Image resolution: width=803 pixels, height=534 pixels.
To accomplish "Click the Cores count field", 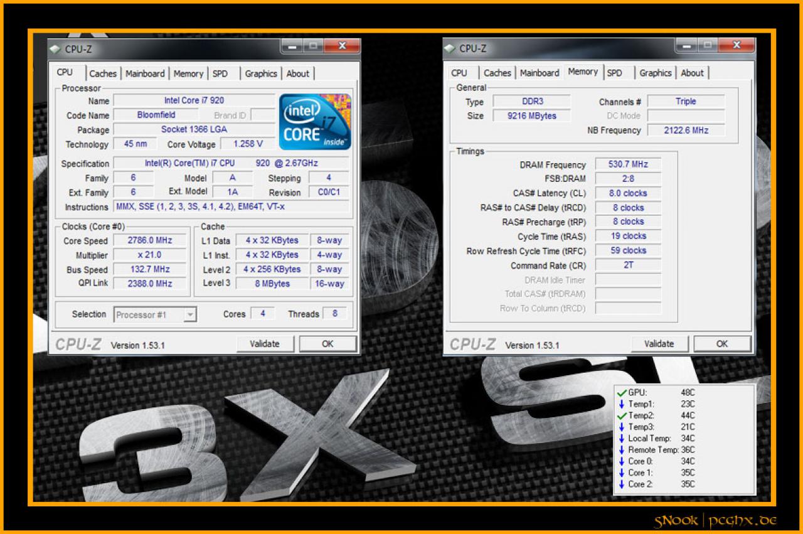I will pyautogui.click(x=262, y=313).
